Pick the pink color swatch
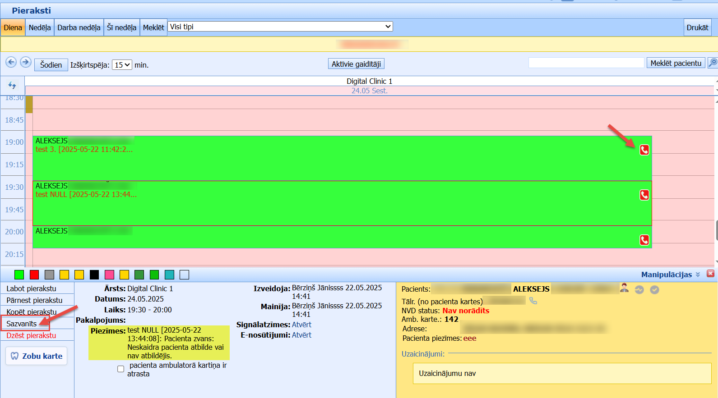Screen dimensions: 718x398 click(x=109, y=274)
